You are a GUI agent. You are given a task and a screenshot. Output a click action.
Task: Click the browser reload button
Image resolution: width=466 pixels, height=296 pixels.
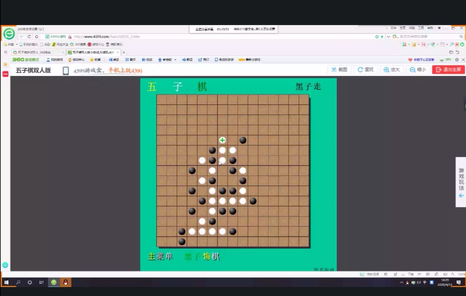click(29, 37)
